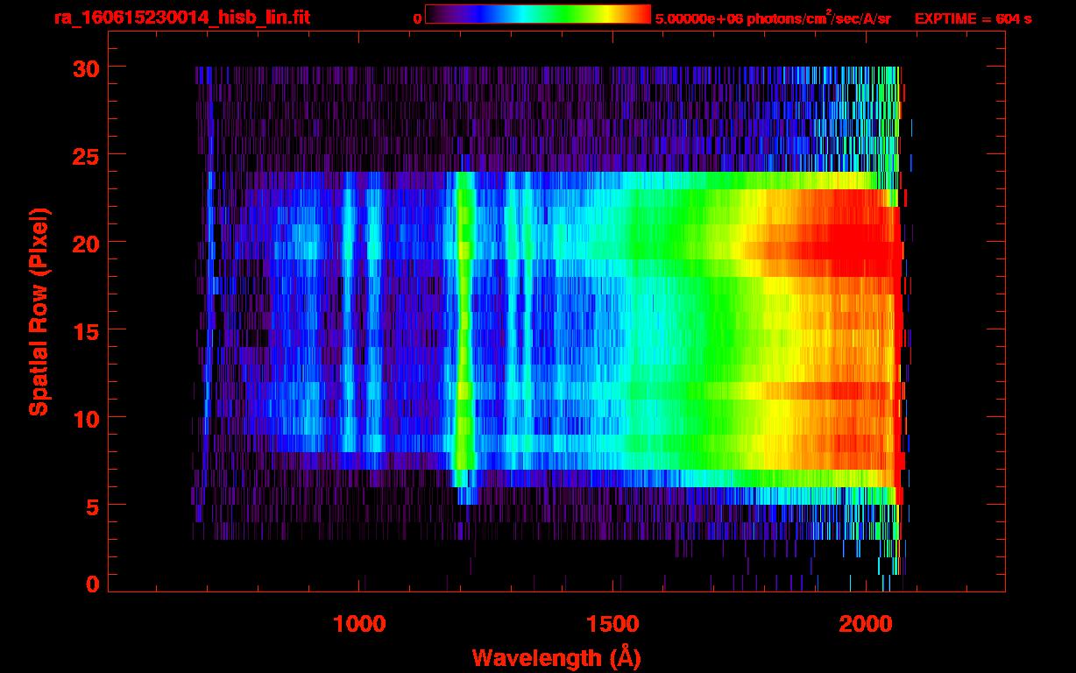Click the 1000 wavelength tick label
The height and width of the screenshot is (673, 1076).
click(x=359, y=624)
